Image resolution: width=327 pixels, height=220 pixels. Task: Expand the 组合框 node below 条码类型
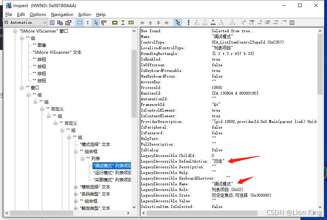click(x=75, y=202)
